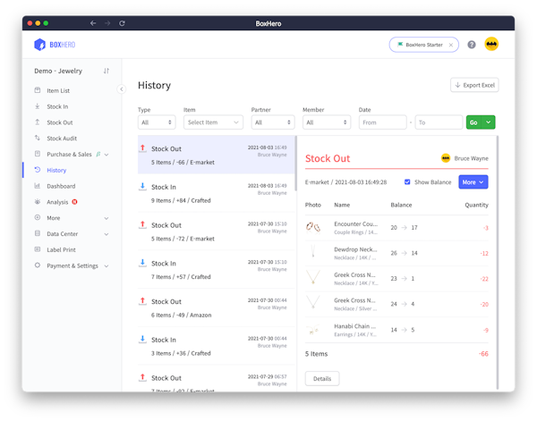Click the green Go button
This screenshot has width=537, height=421.
pos(473,122)
